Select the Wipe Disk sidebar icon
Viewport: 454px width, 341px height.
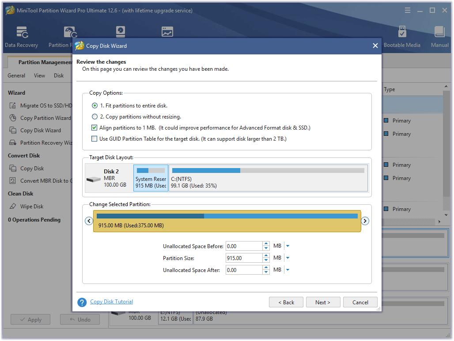(13, 207)
